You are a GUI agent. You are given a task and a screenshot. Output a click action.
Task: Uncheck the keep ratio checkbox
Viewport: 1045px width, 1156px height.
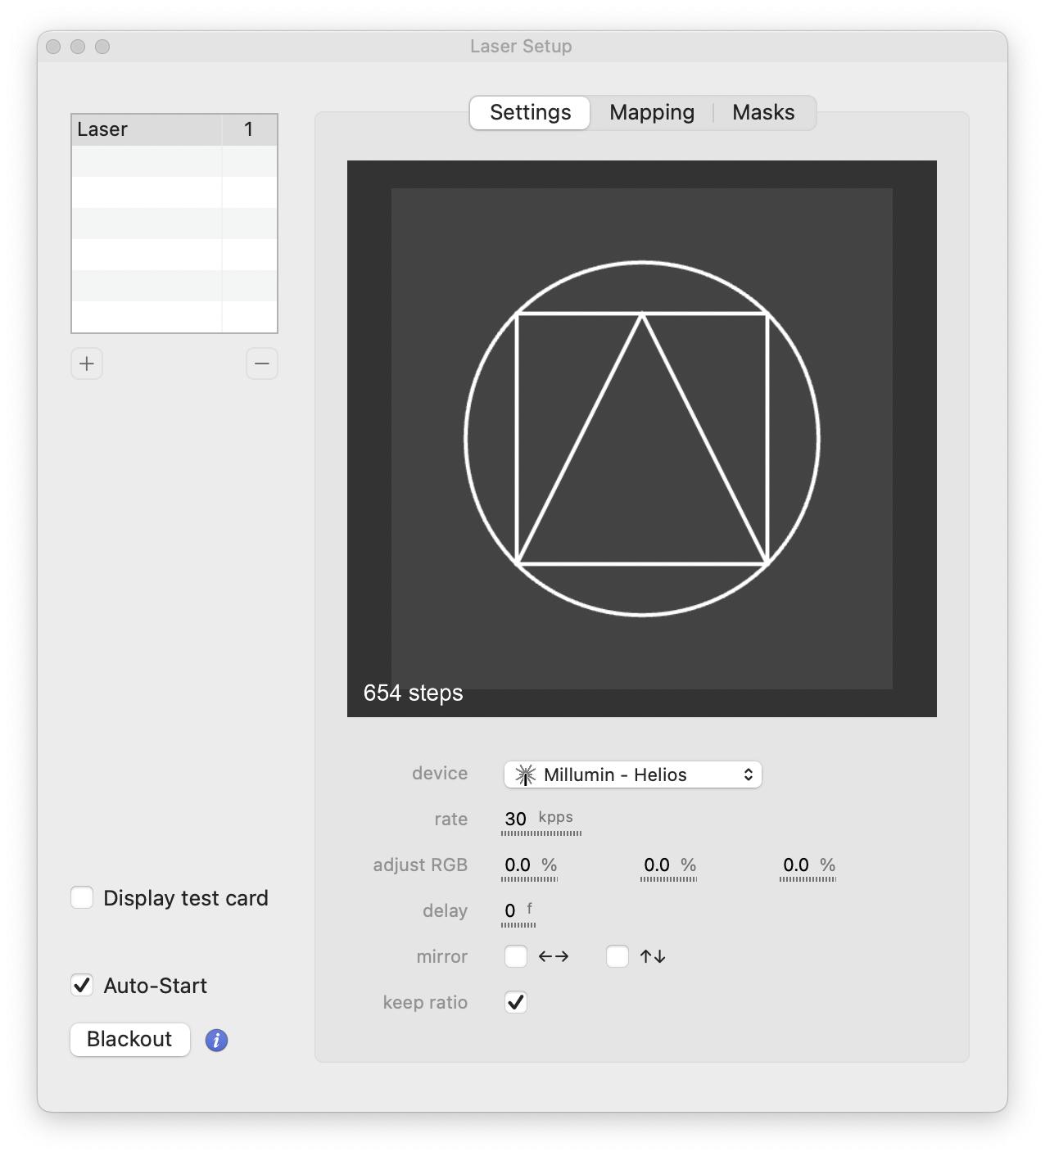pyautogui.click(x=516, y=1002)
